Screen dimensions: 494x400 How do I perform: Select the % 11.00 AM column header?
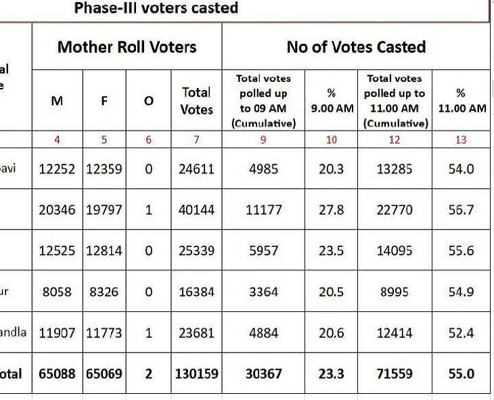click(x=462, y=100)
